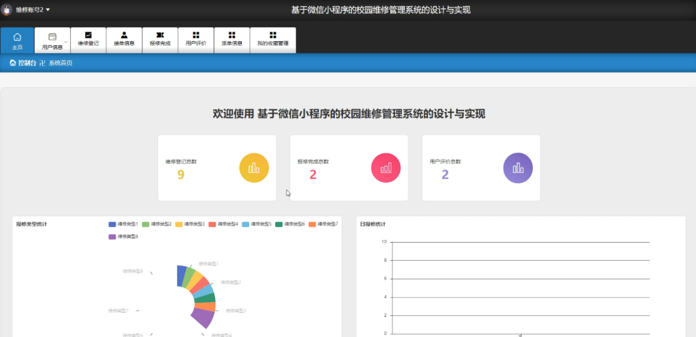Click the dark green pie slice
The height and width of the screenshot is (337, 696).
tap(206, 298)
